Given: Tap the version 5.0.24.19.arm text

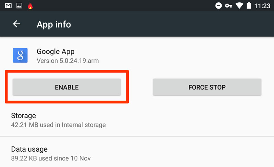Looking at the screenshot, I should 67,61.
